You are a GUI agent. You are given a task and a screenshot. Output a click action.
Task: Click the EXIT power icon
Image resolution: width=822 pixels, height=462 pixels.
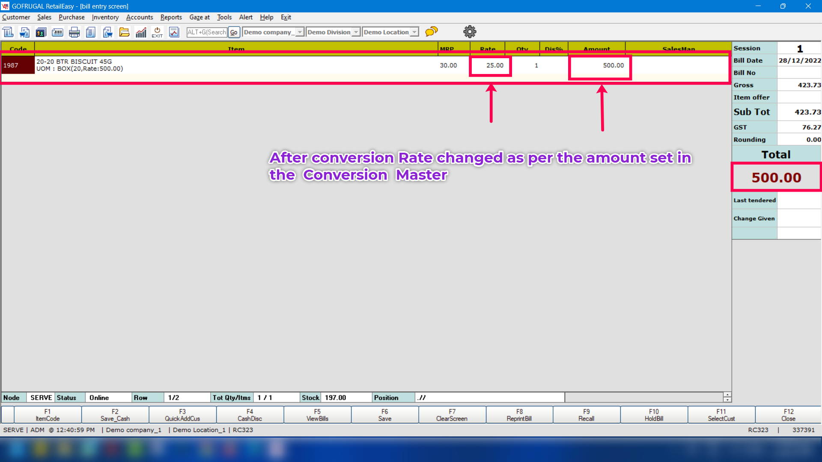pos(157,32)
